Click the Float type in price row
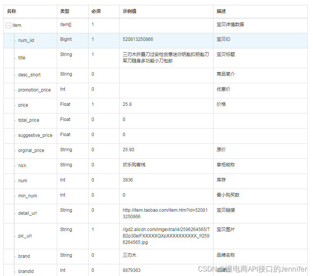Screen dimensions: 313x276 click(65, 104)
